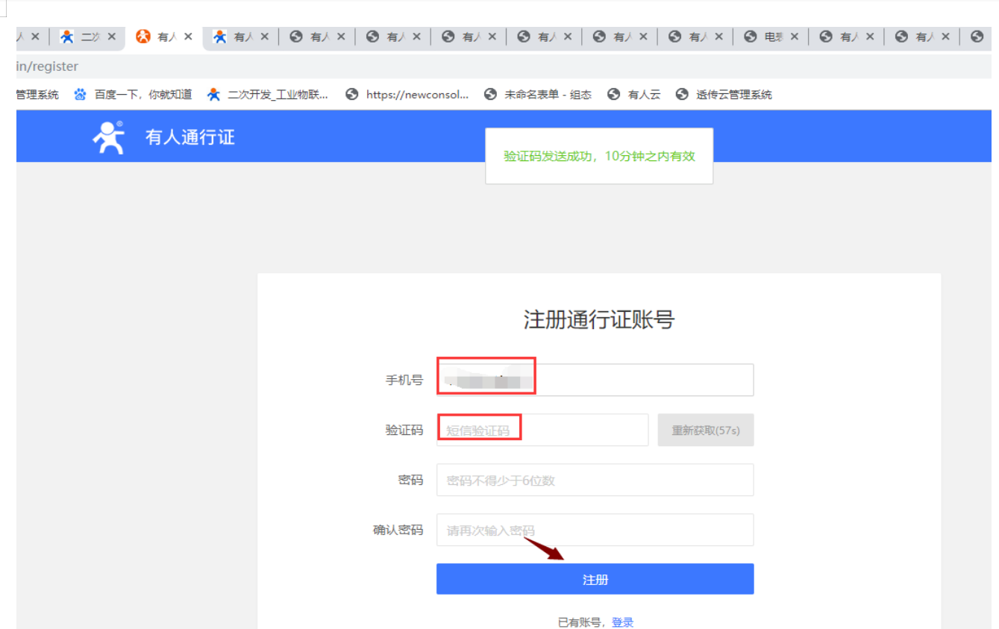Open the 未命名表单 - 组态 bookmark
Image resolution: width=999 pixels, height=629 pixels.
(x=538, y=95)
